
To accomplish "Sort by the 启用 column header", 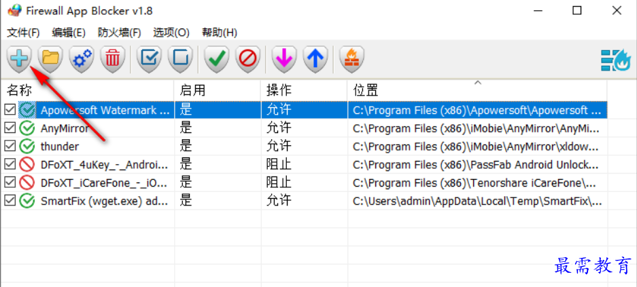I will [218, 90].
